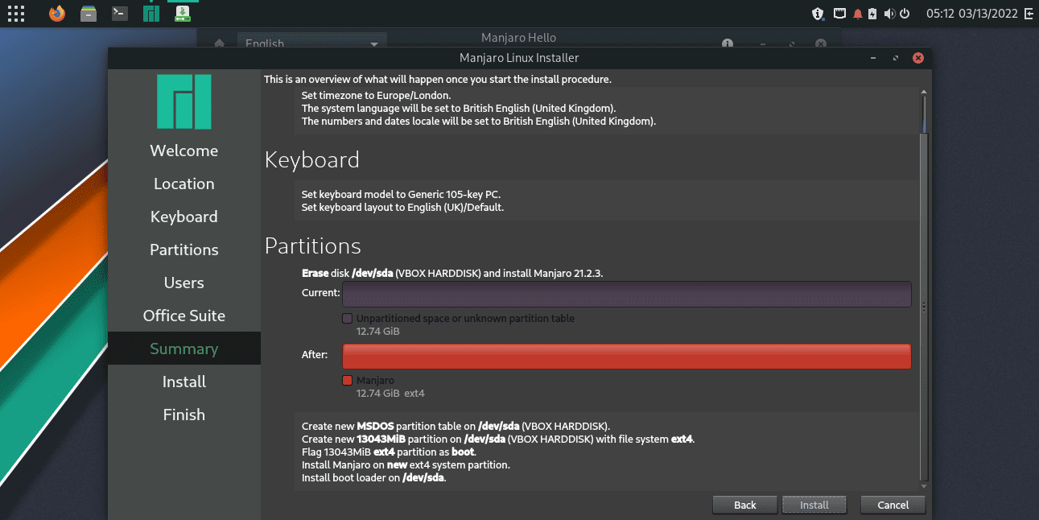Viewport: 1039px width, 520px height.
Task: Click the Partitions section heading
Action: click(x=313, y=246)
